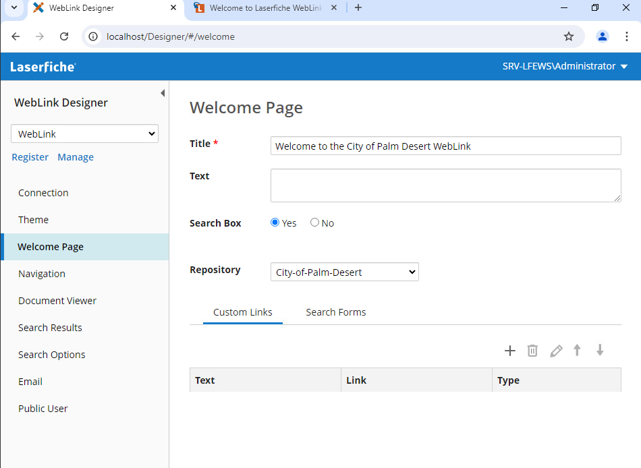Open the Email settings page
641x468 pixels.
(x=30, y=382)
